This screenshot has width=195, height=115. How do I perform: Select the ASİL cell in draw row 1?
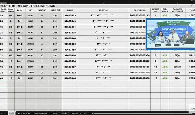pos(165,15)
